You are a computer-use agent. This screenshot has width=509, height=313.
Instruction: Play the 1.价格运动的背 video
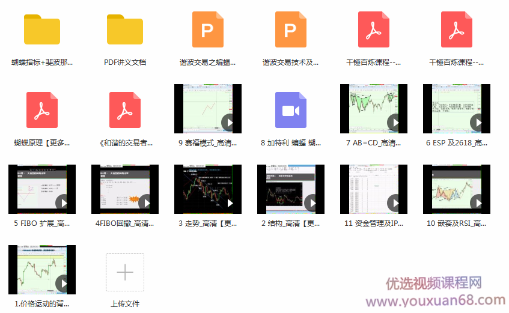pyautogui.click(x=64, y=284)
